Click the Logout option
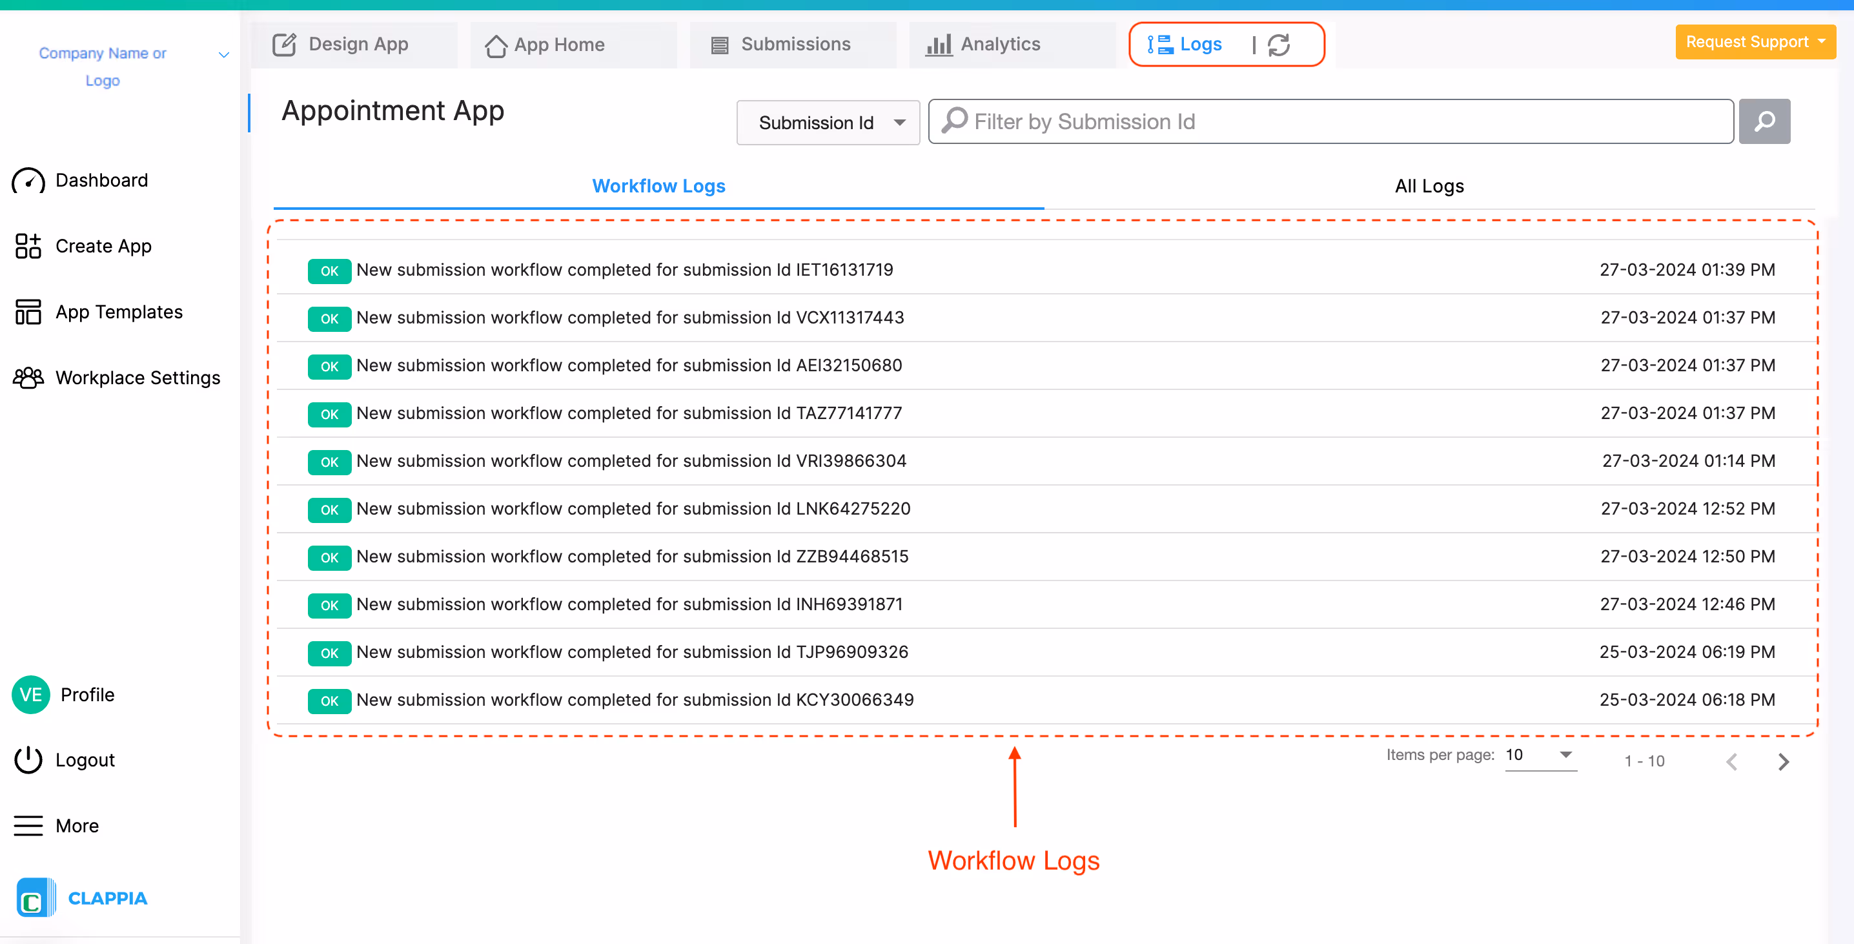The image size is (1854, 944). pyautogui.click(x=86, y=760)
